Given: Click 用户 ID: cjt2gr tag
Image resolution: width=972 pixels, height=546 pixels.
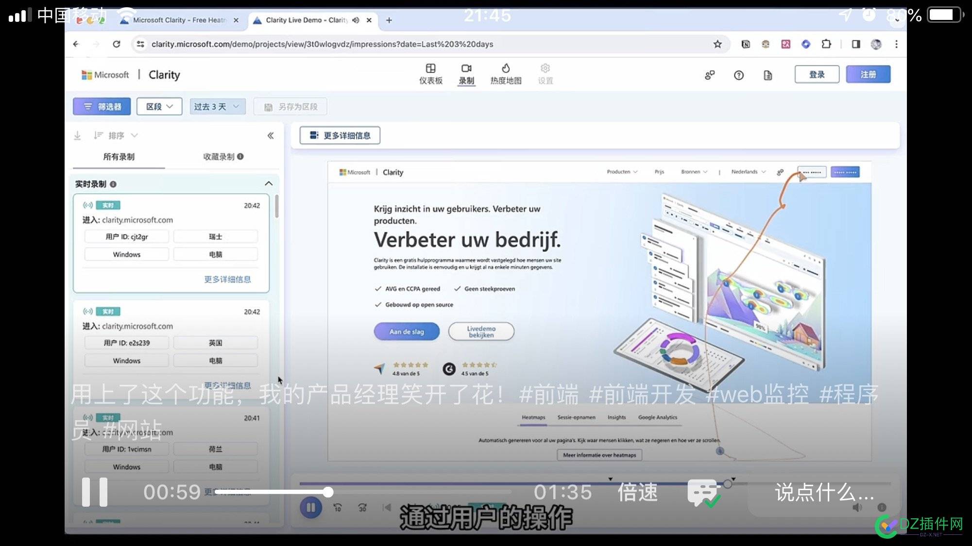Looking at the screenshot, I should click(127, 236).
